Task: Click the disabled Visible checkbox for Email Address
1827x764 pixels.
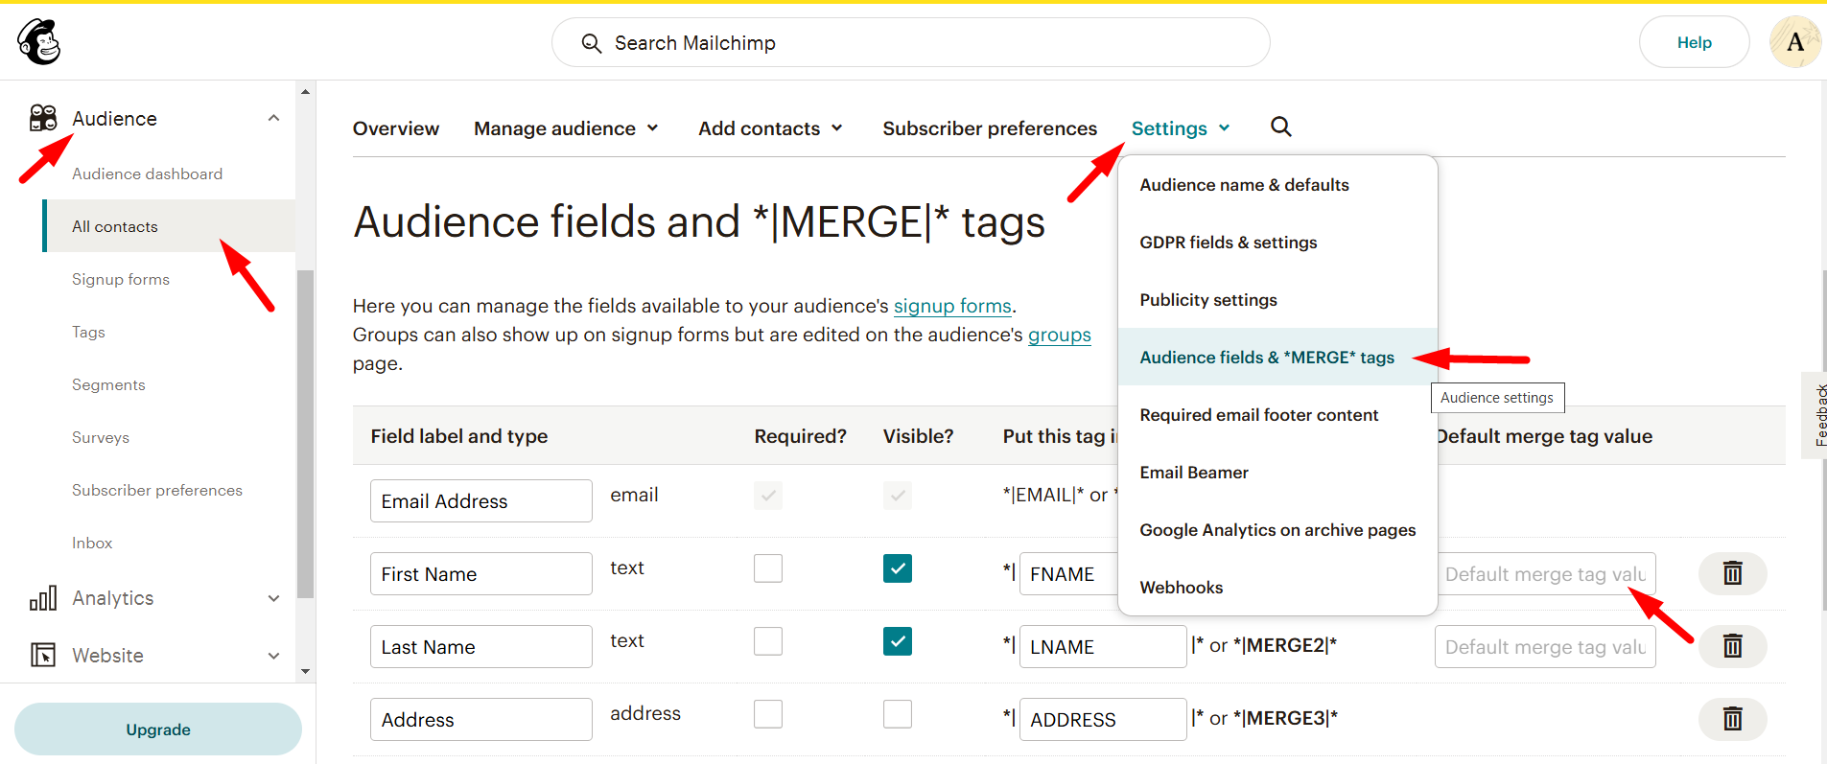Action: point(898,496)
